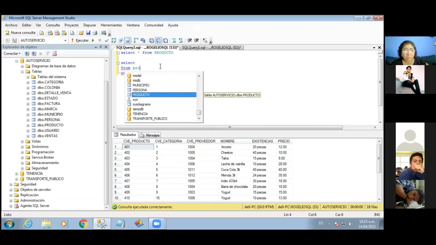This screenshot has width=436, height=245.
Task: Expand the Vistas folder node
Action: pyautogui.click(x=22, y=141)
